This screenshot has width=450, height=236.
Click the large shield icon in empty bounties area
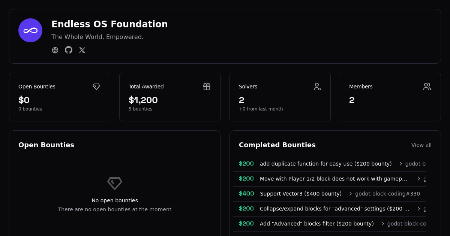(114, 183)
